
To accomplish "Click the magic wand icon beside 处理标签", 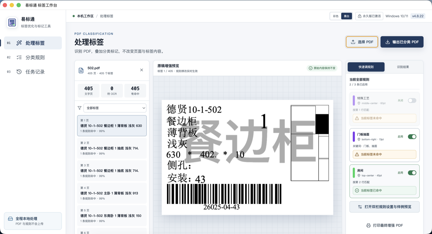I will point(19,43).
